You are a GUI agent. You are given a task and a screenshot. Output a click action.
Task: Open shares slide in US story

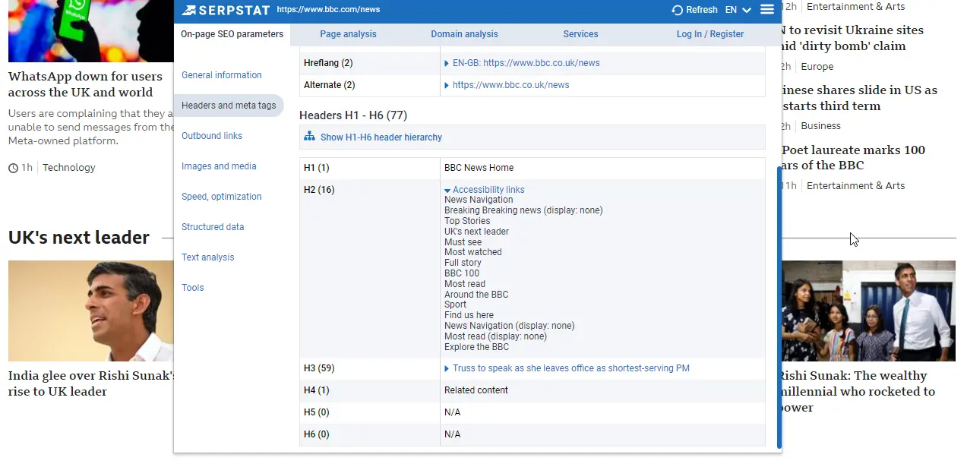859,98
